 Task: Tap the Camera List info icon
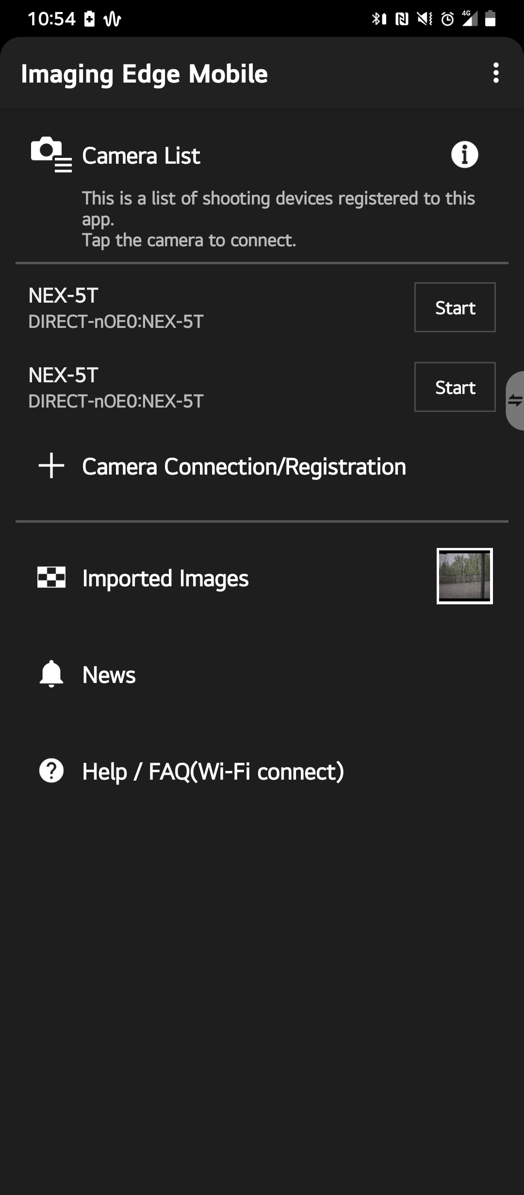464,155
